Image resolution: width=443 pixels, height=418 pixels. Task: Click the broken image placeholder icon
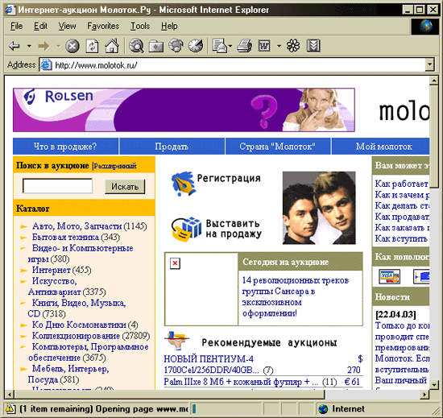point(175,263)
